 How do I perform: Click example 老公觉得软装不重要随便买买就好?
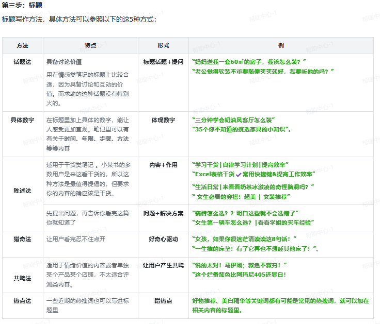point(263,72)
